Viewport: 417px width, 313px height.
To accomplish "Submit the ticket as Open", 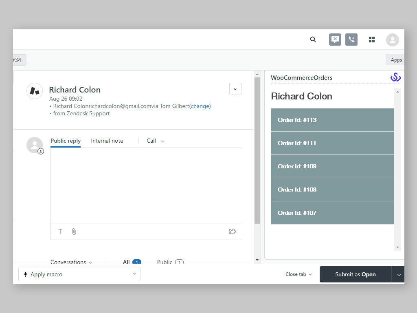I will pyautogui.click(x=355, y=274).
